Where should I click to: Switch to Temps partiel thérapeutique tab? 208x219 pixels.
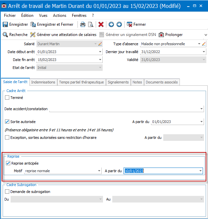[81, 82]
